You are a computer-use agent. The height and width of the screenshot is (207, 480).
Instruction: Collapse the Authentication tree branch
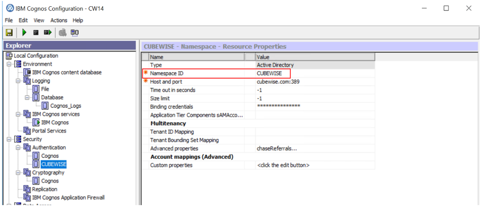(x=18, y=148)
